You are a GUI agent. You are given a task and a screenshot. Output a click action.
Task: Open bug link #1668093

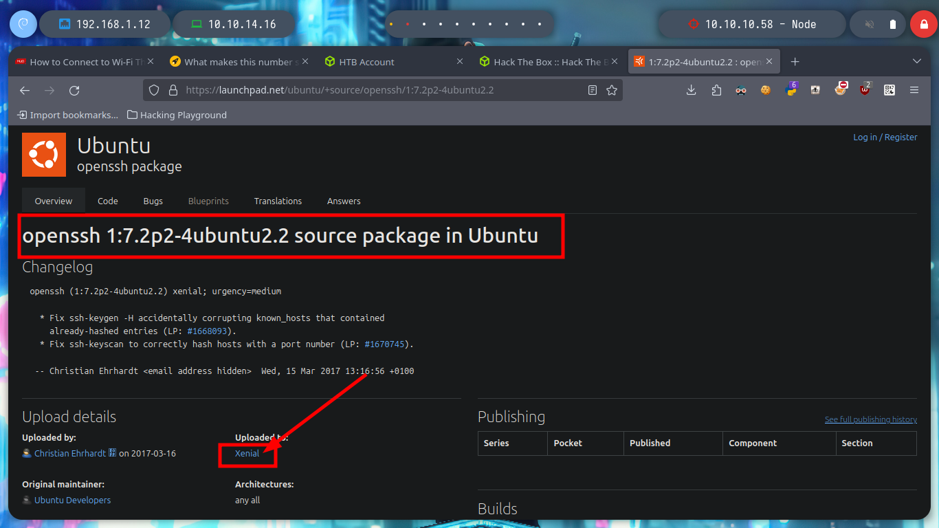pos(207,331)
